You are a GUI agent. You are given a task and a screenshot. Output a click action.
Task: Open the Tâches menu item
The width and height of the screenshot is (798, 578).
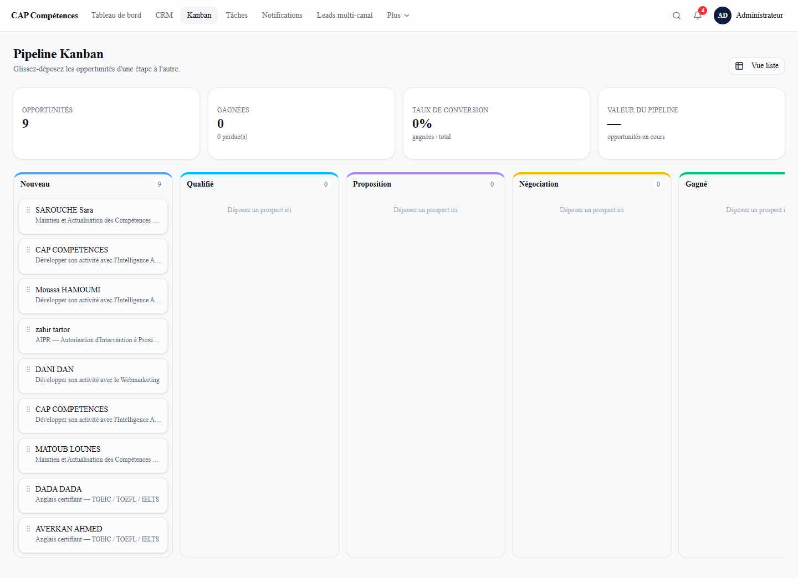coord(237,16)
